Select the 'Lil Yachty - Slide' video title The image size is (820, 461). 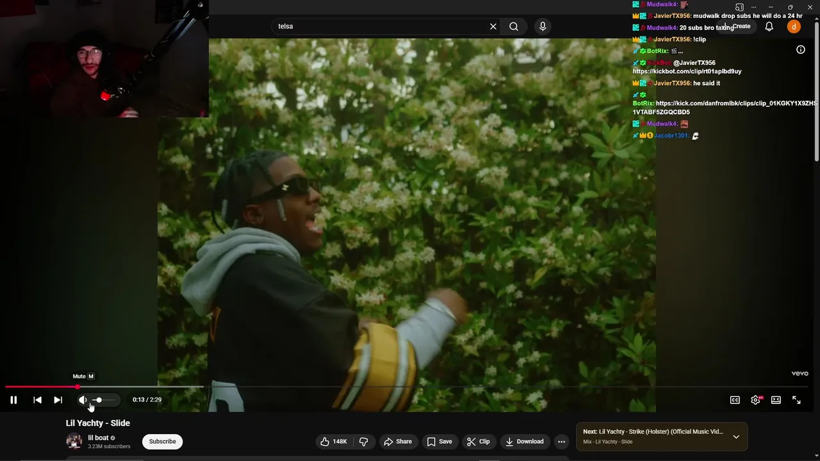coord(98,423)
